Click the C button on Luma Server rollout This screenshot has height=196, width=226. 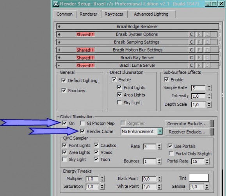tap(191, 66)
